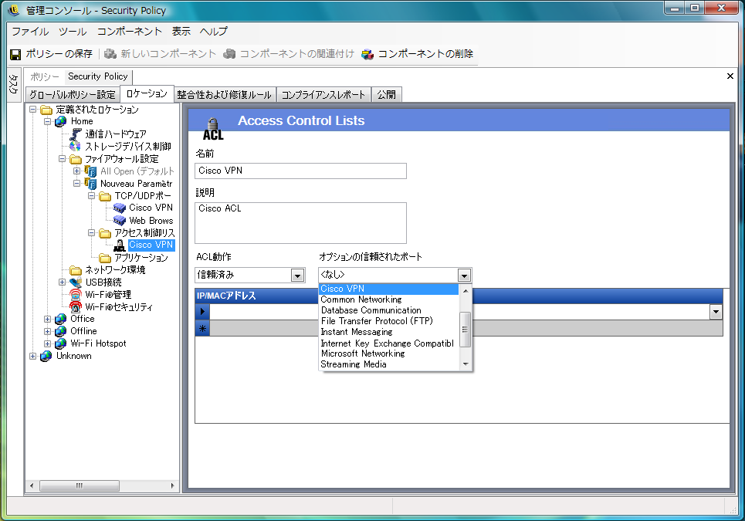Click the Wi-Fi Hotspot location globe icon
The image size is (745, 521).
(x=61, y=343)
